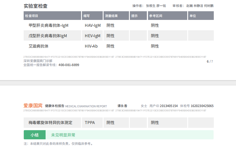Screen dimensions: 236x150
Task: Click the green 小结 badge
Action: [x=35, y=135]
